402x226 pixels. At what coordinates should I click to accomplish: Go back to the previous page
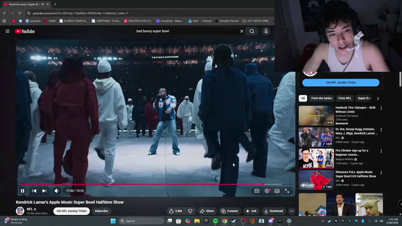[4, 13]
